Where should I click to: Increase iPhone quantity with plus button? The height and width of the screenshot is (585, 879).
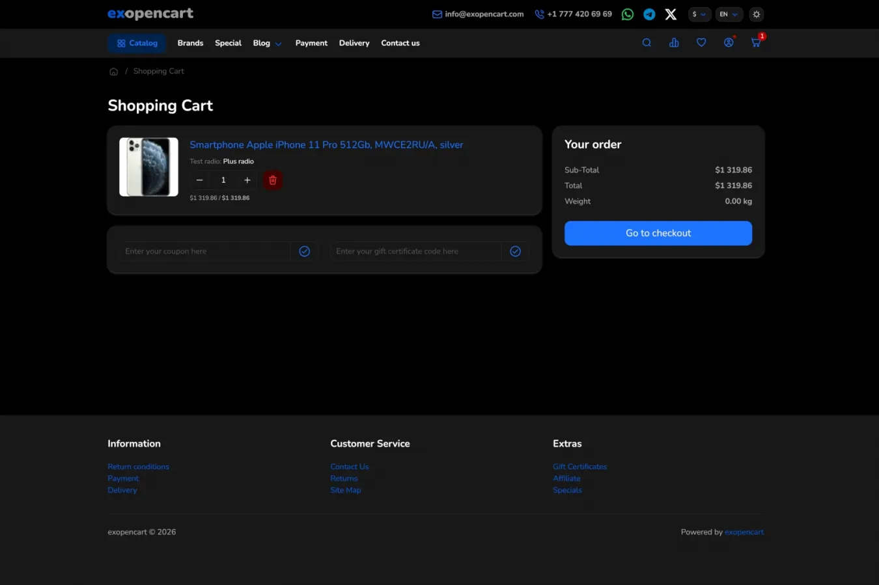247,180
